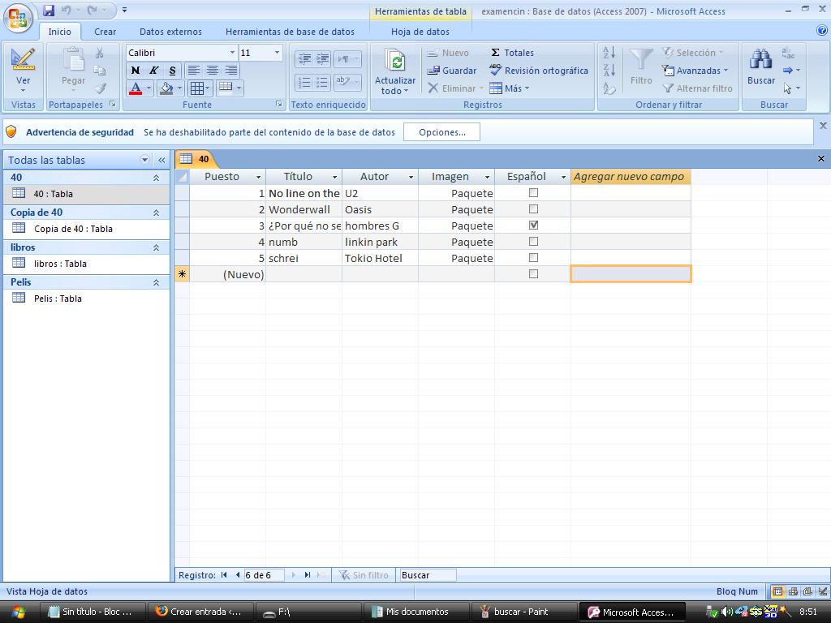
Task: Insert Totales row with sigma icon
Action: (513, 52)
